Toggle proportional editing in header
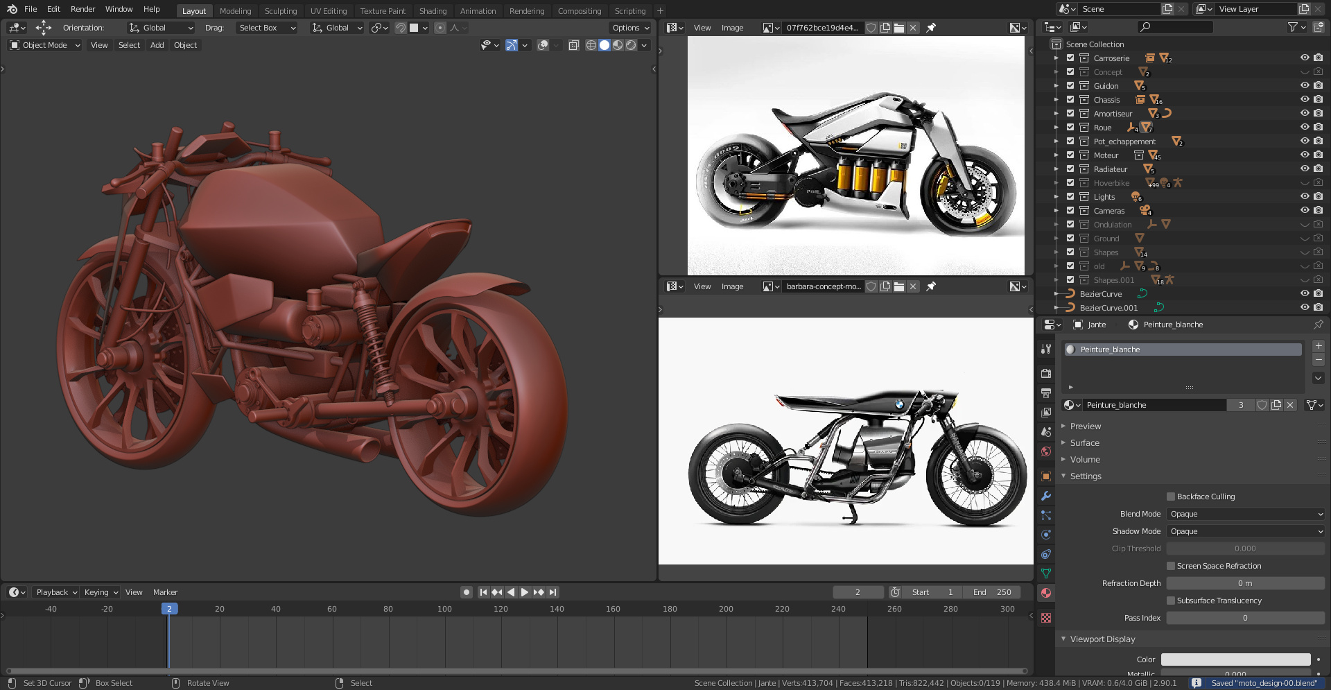The width and height of the screenshot is (1331, 690). click(440, 28)
